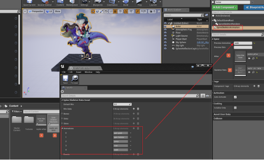
Task: Open dropdown for animation element 0
Action: [x=130, y=133]
